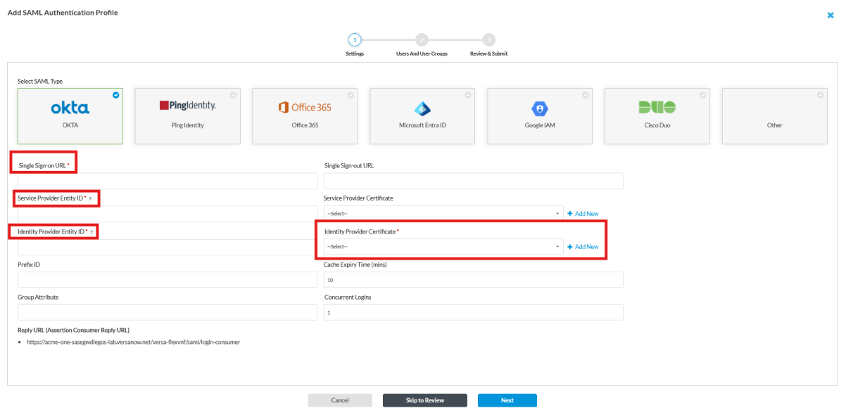The width and height of the screenshot is (846, 413).
Task: Focus the Identity Provider Entity ID field
Action: (168, 247)
